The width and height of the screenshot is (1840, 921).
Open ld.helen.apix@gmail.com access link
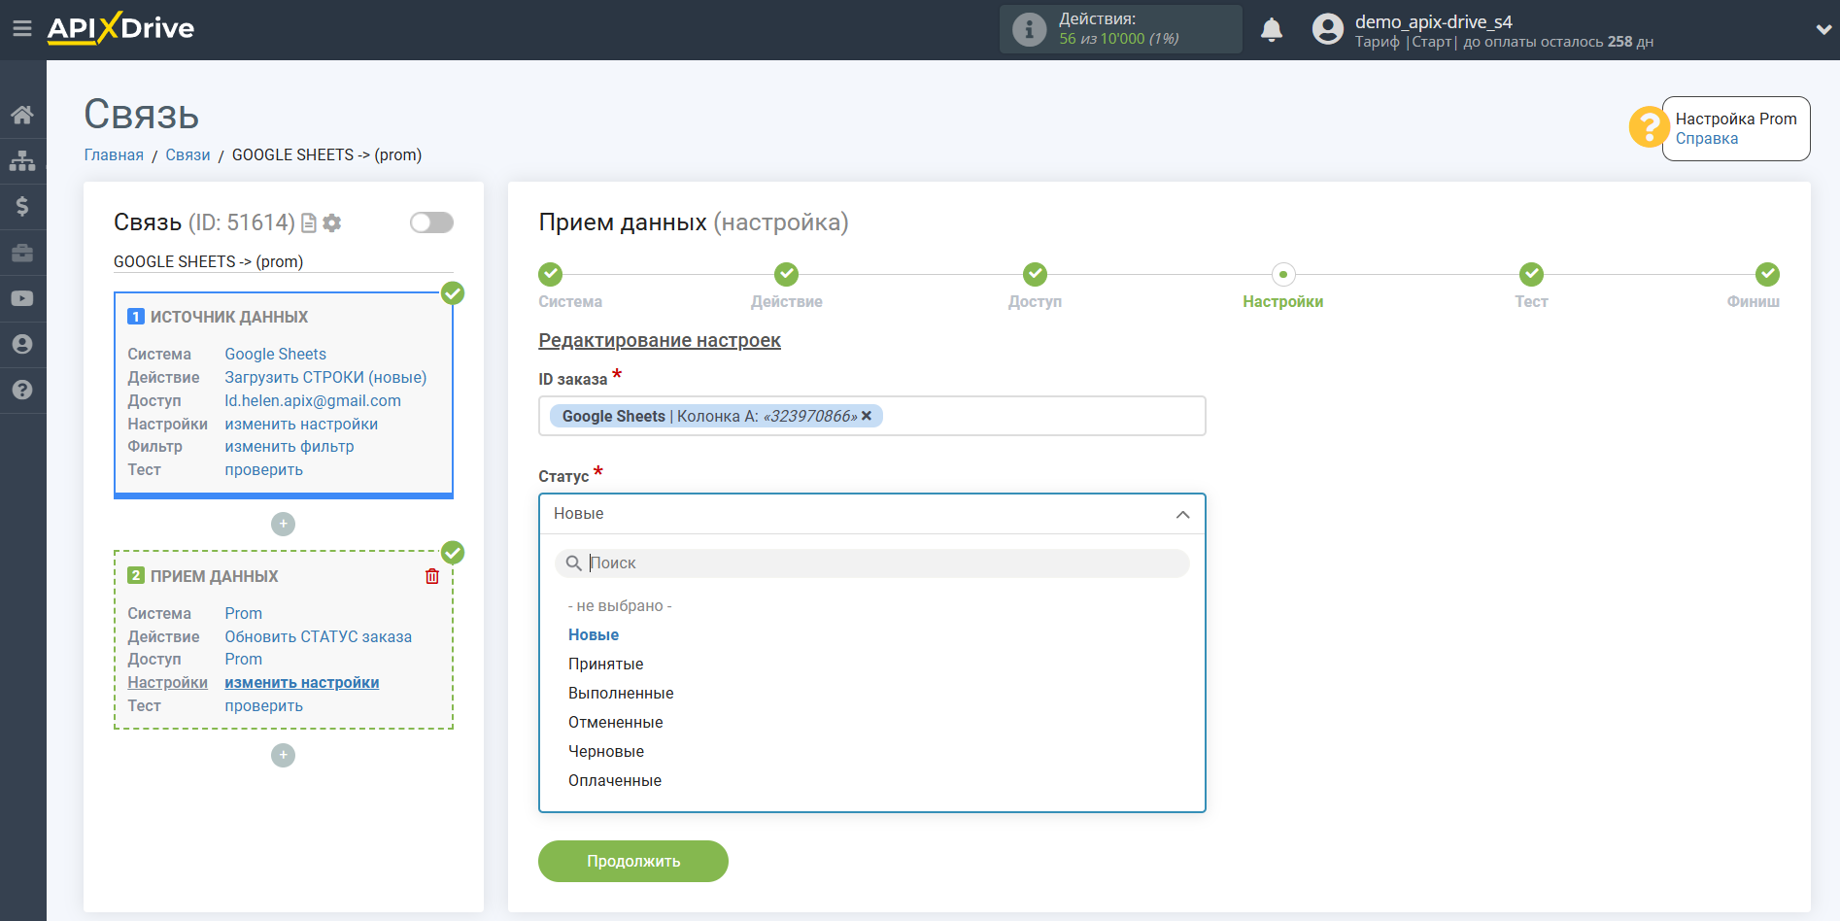click(313, 401)
